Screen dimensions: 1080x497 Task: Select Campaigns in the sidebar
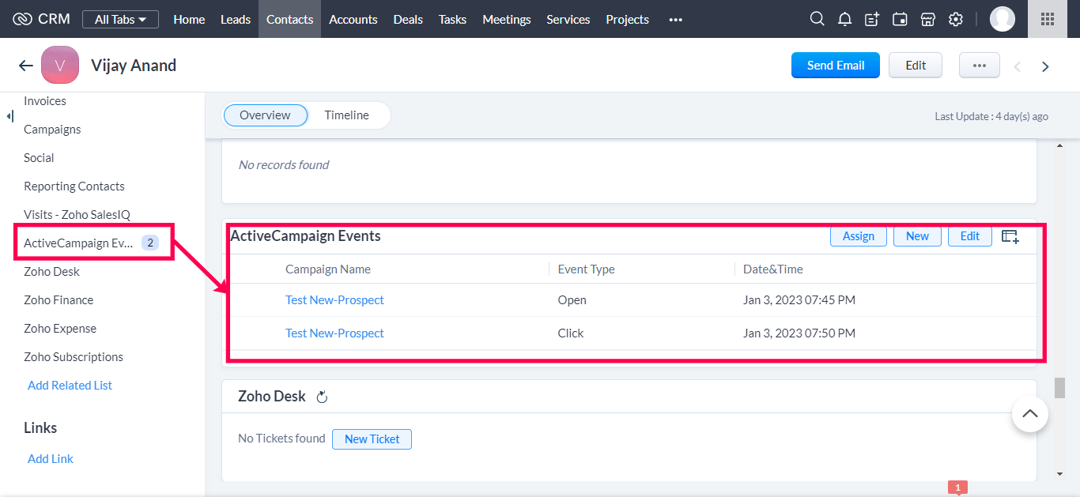[x=52, y=130]
